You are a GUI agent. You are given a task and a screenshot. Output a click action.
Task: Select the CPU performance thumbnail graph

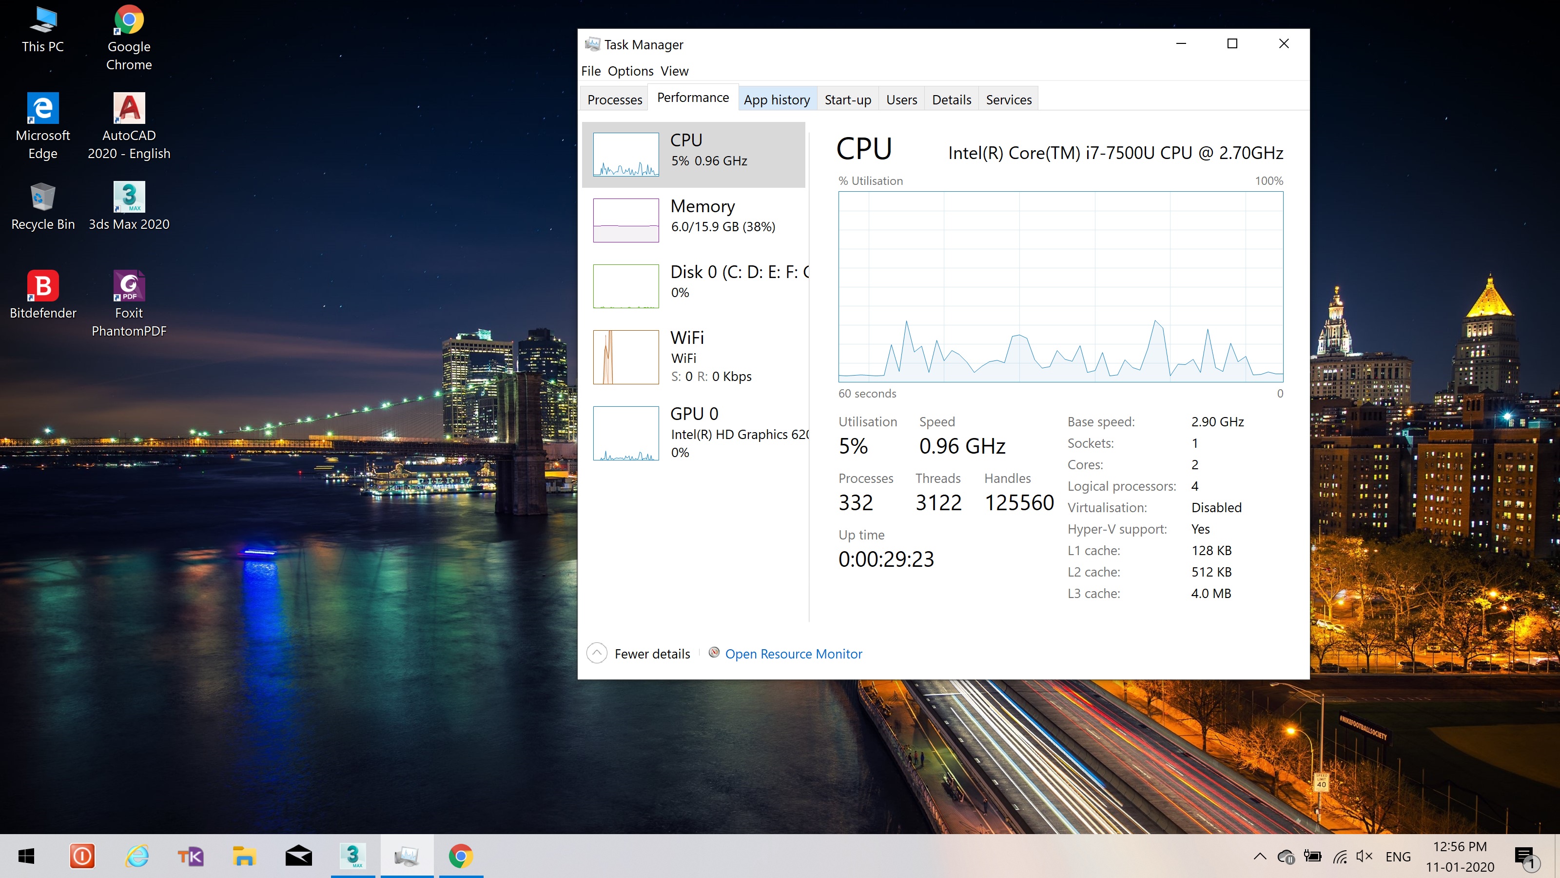coord(625,154)
